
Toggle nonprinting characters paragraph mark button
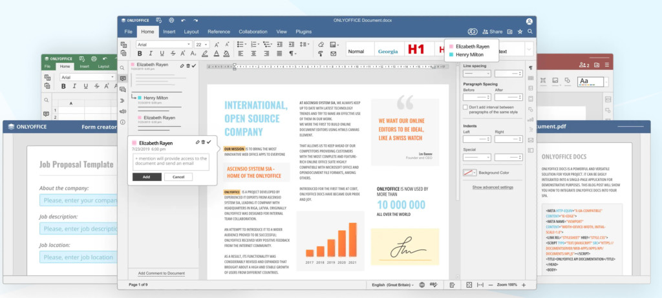(292, 54)
